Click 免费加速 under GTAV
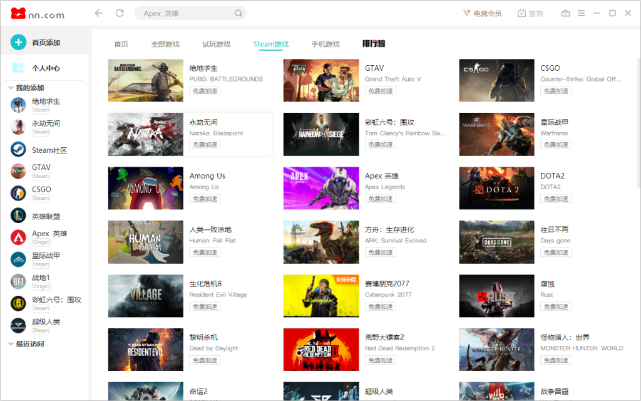Screen dimensions: 641x401 (380, 91)
